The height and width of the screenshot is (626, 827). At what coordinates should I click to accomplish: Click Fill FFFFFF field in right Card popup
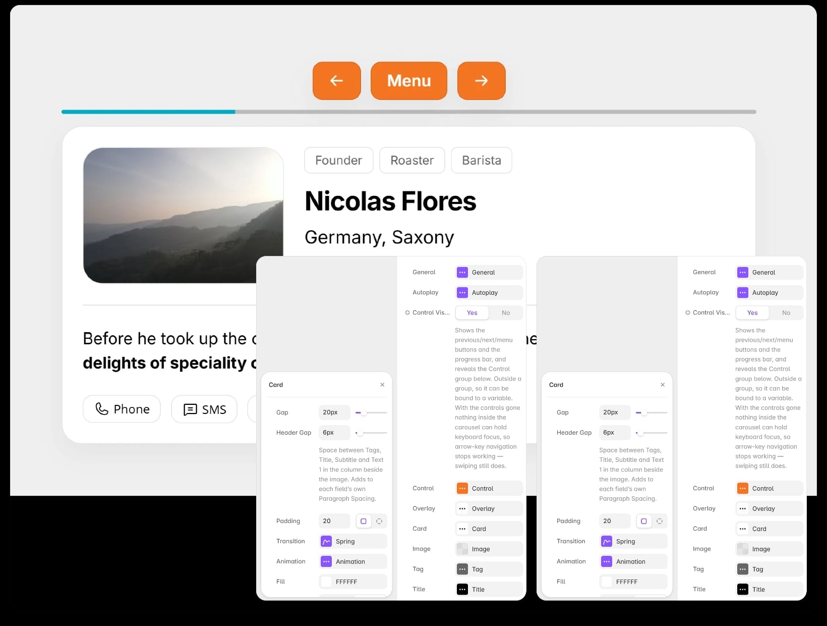click(x=633, y=582)
